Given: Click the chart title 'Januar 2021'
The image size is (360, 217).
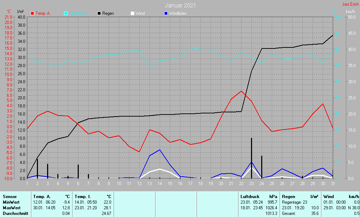Looking at the screenshot, I should (x=180, y=5).
